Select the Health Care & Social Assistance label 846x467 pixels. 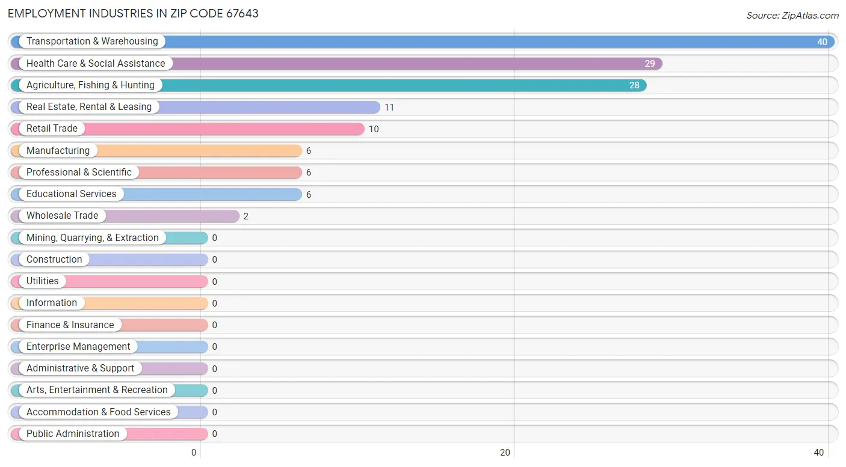click(x=96, y=63)
